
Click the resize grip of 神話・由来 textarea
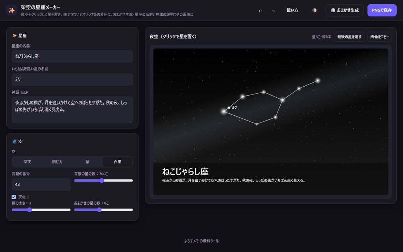coord(131,121)
